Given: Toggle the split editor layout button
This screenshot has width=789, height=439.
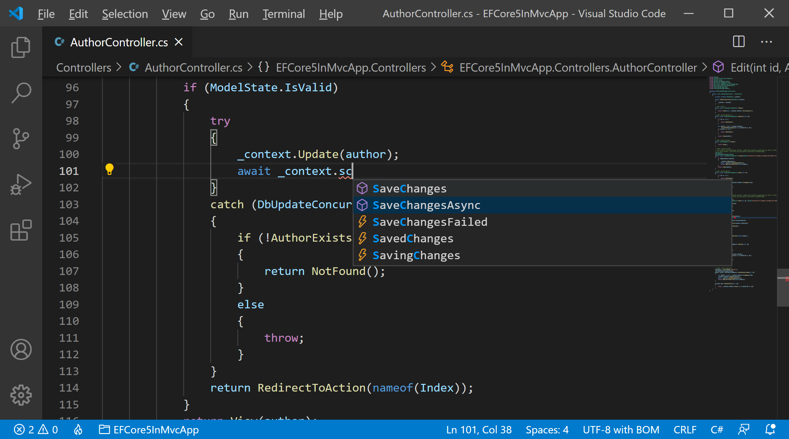Looking at the screenshot, I should [739, 43].
